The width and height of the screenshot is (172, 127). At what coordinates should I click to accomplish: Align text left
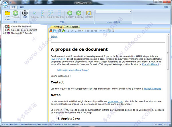point(88,31)
